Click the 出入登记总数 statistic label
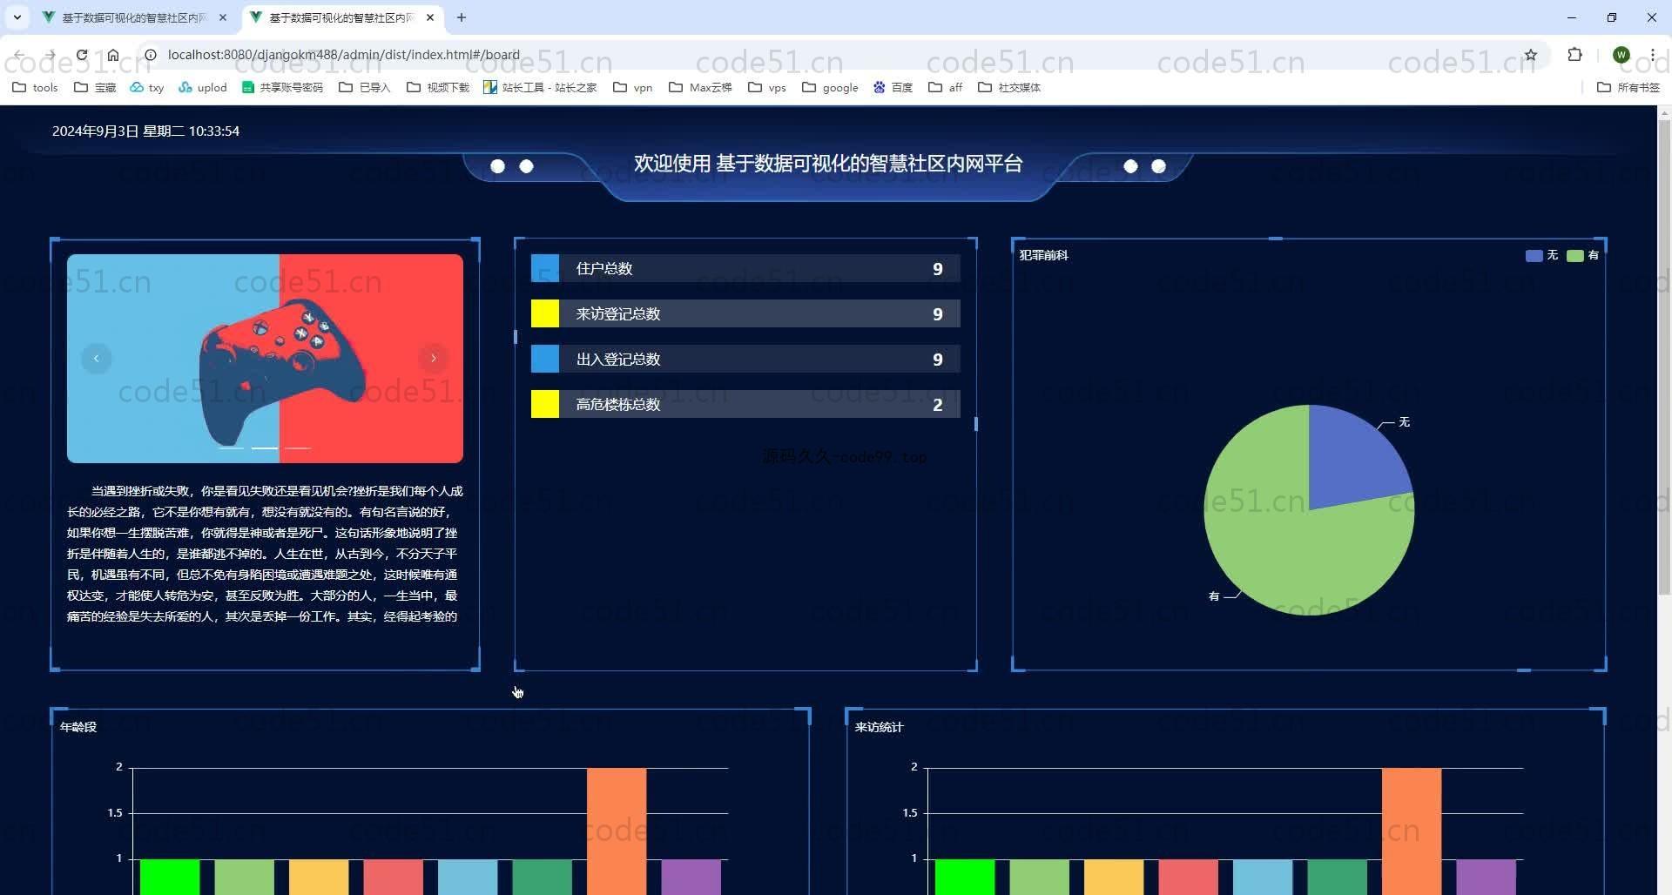 coord(618,359)
